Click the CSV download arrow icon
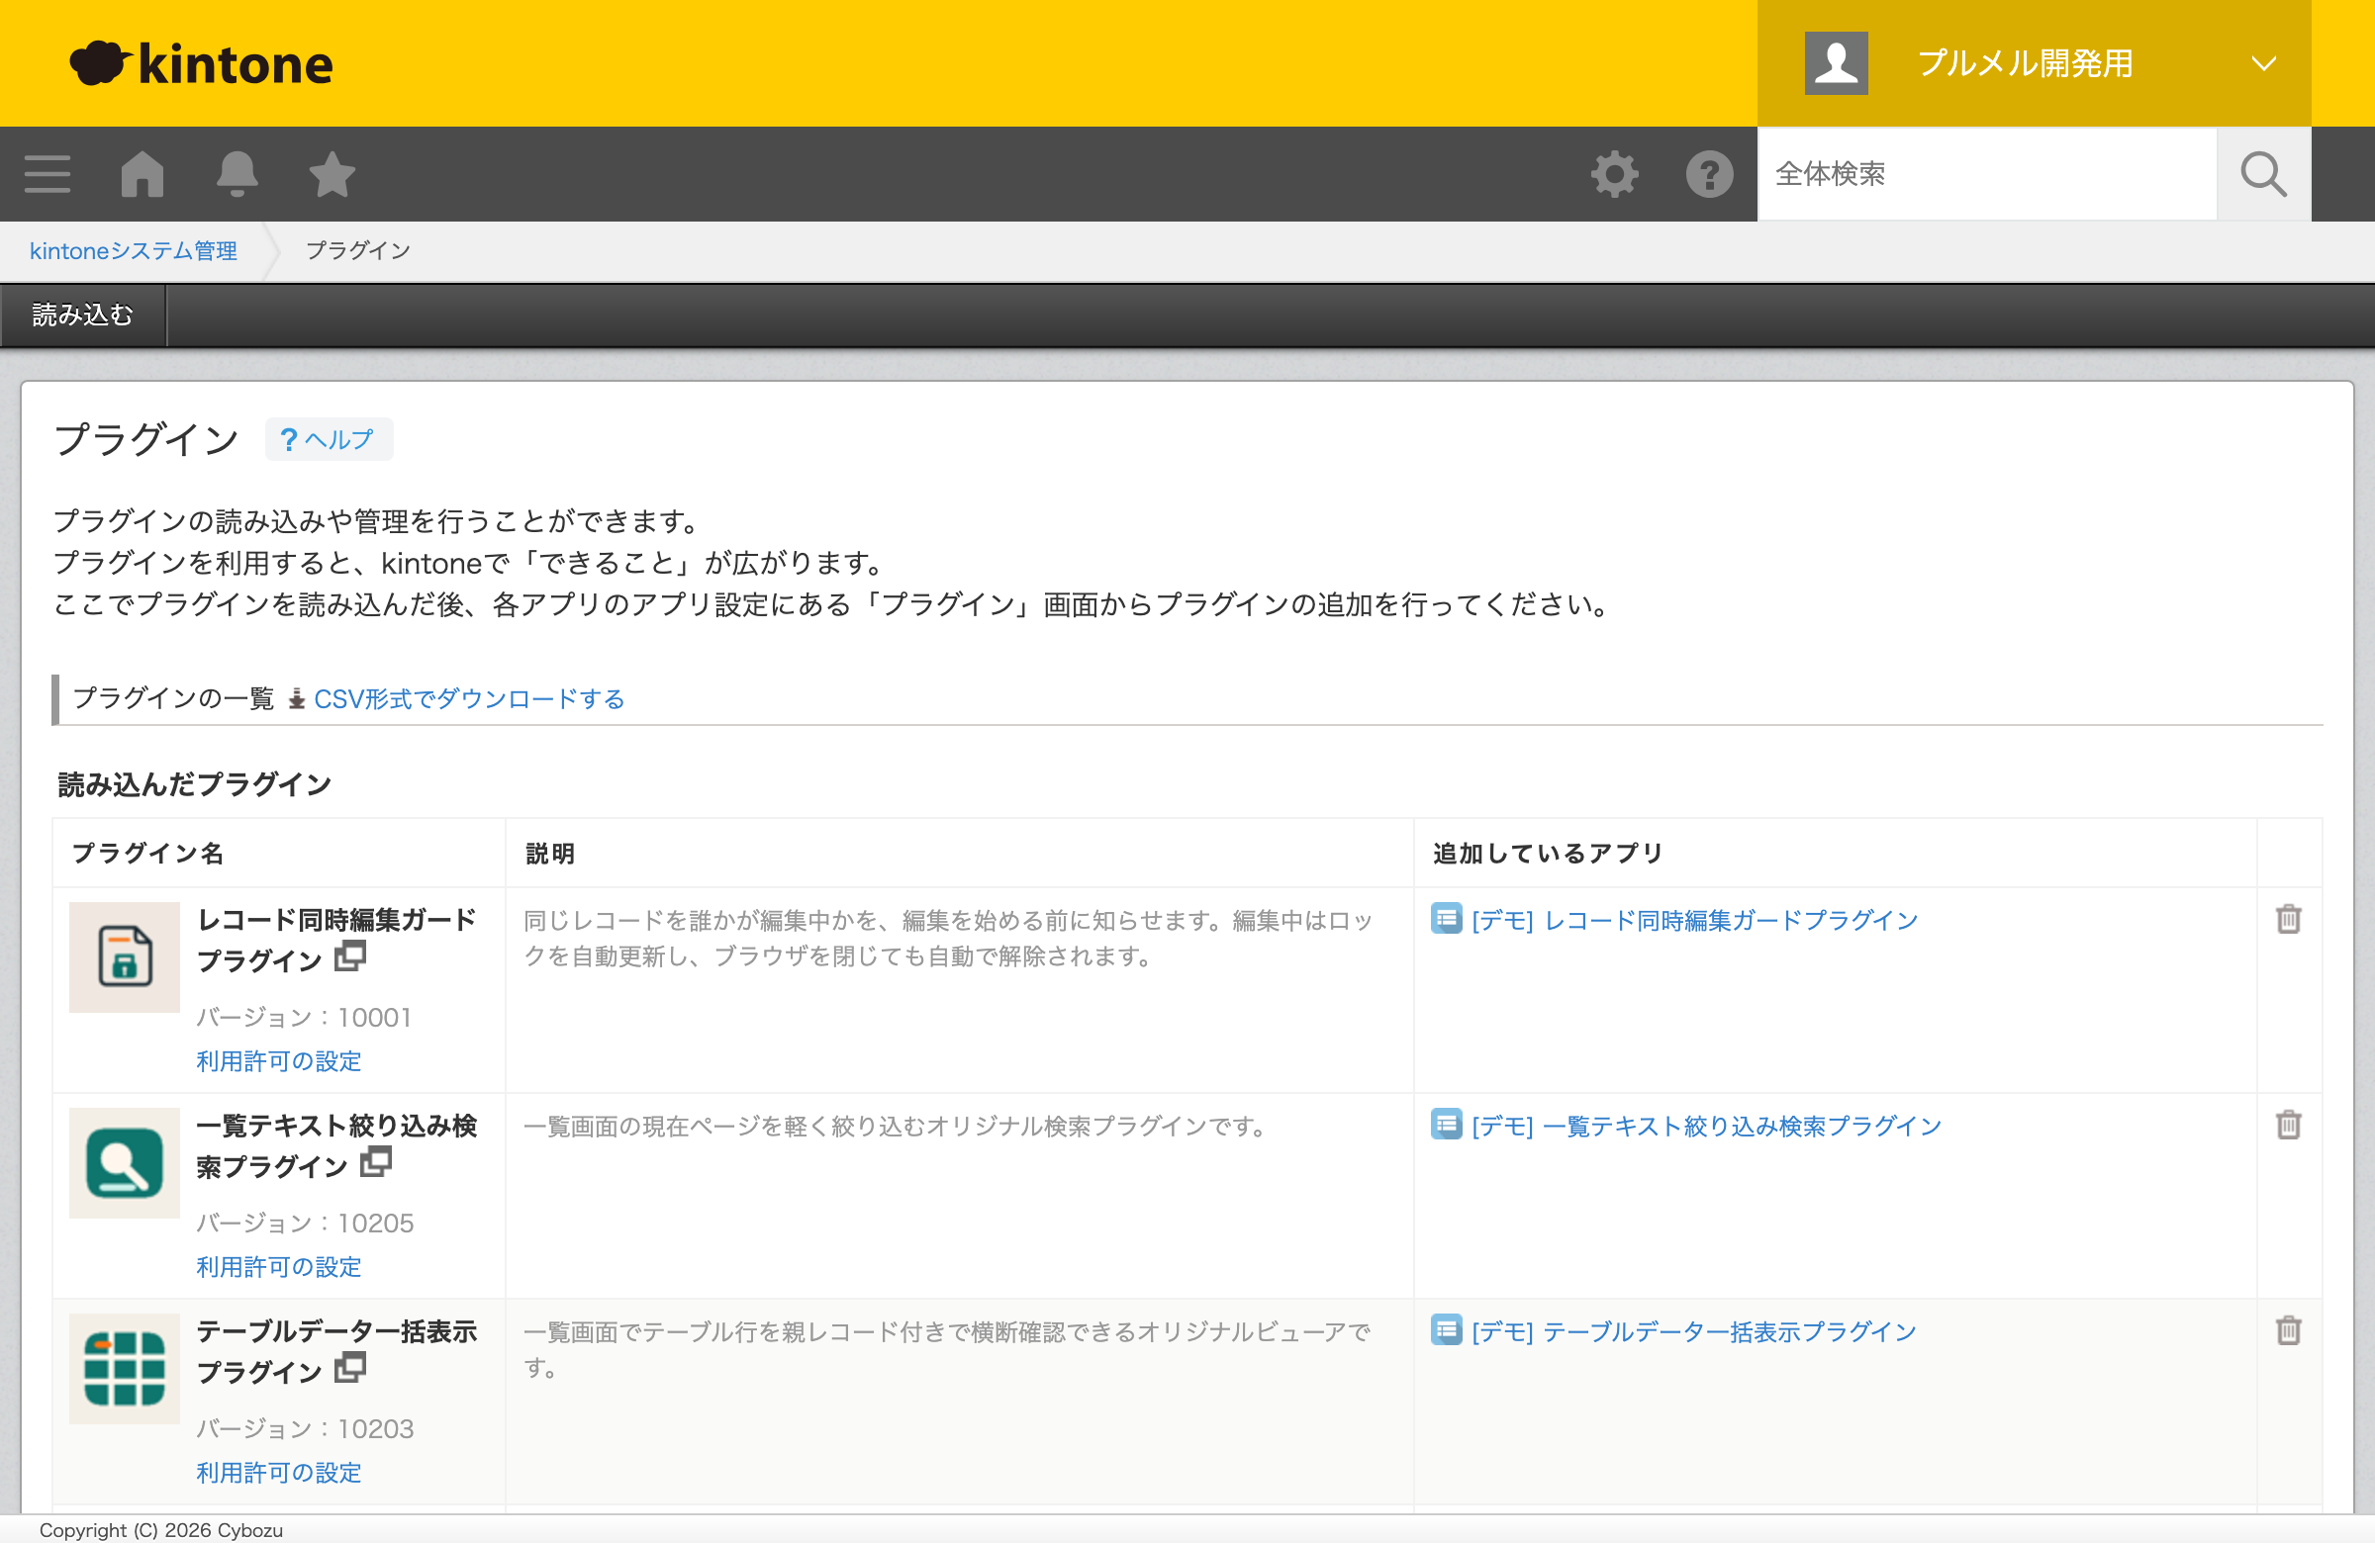The height and width of the screenshot is (1543, 2375). pos(296,699)
